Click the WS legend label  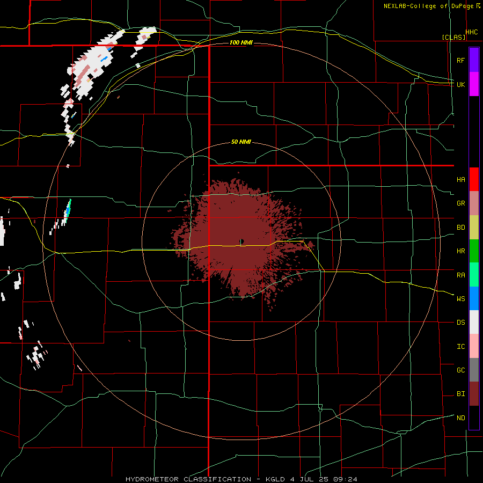460,299
